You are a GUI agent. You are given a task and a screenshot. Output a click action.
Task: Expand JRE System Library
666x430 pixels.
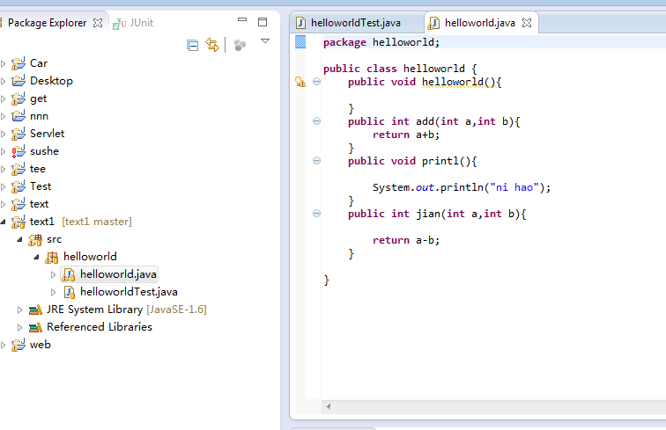coord(19,310)
